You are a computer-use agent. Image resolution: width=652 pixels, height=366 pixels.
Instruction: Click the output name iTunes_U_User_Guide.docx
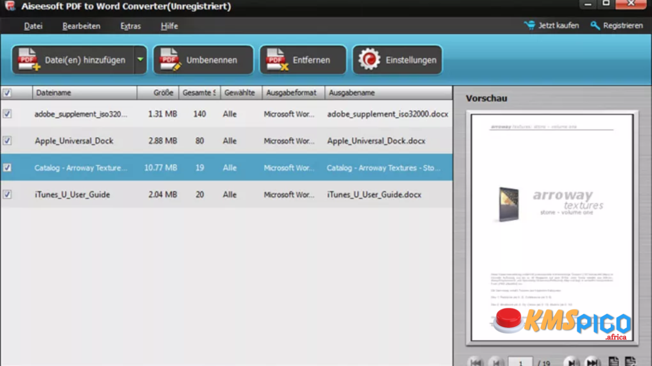pos(374,194)
